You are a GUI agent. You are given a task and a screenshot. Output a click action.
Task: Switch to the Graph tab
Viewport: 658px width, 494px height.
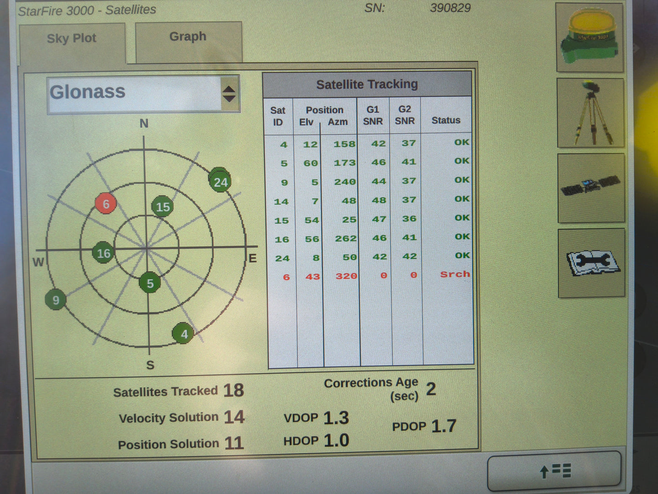point(187,37)
